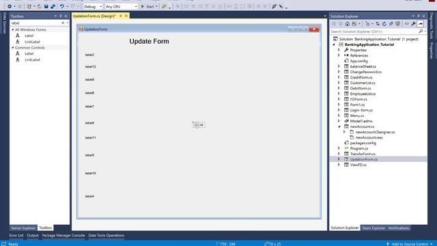Image resolution: width=437 pixels, height=246 pixels.
Task: Collapse the BankingApplication_Tutorial project
Action: tap(334, 44)
